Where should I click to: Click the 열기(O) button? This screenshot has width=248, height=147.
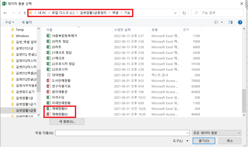point(204,141)
